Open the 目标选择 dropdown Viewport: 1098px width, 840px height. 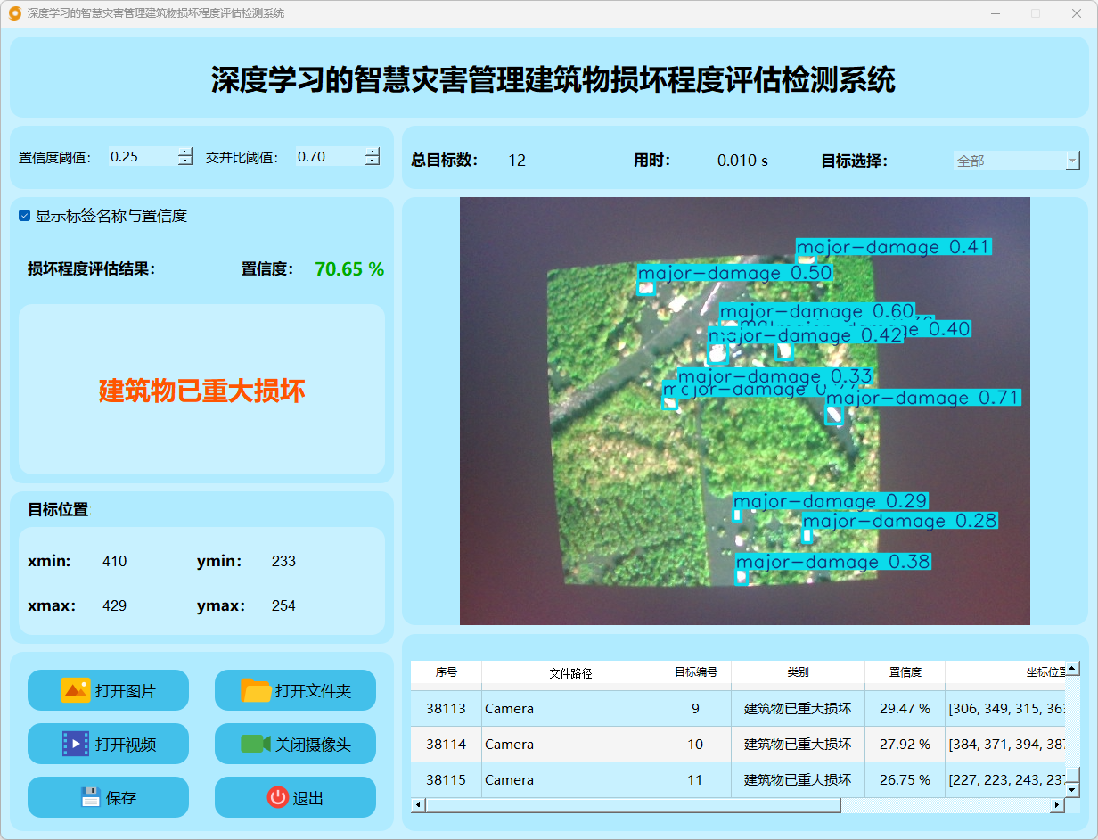pyautogui.click(x=1072, y=161)
